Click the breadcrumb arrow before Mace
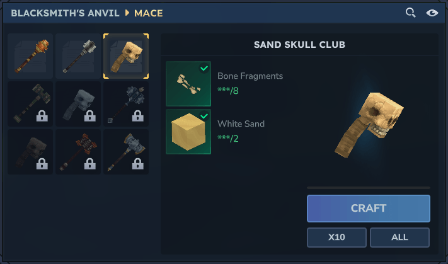Image resolution: width=448 pixels, height=264 pixels. click(x=127, y=13)
